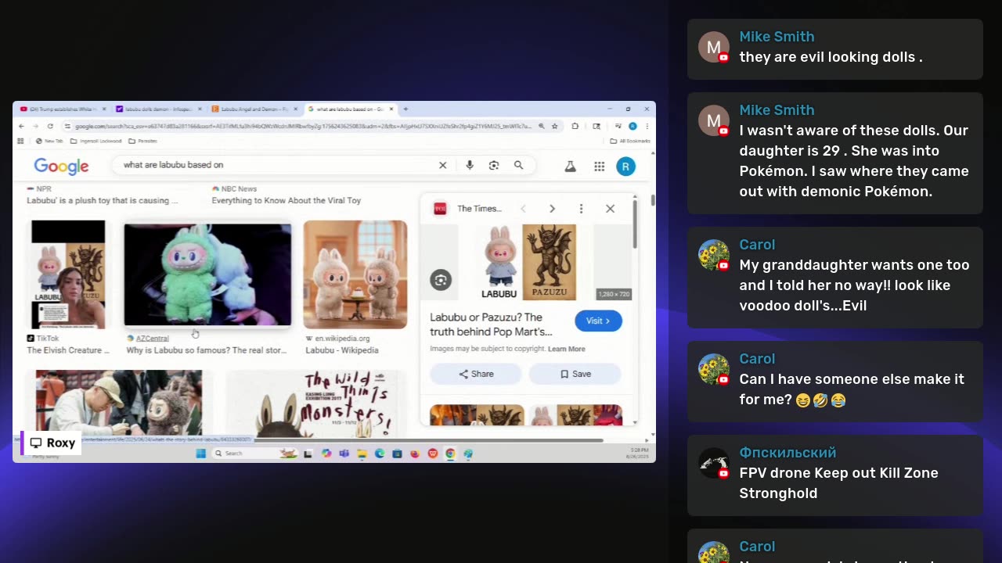Open the Windows Start menu
The image size is (1002, 563).
click(x=201, y=454)
